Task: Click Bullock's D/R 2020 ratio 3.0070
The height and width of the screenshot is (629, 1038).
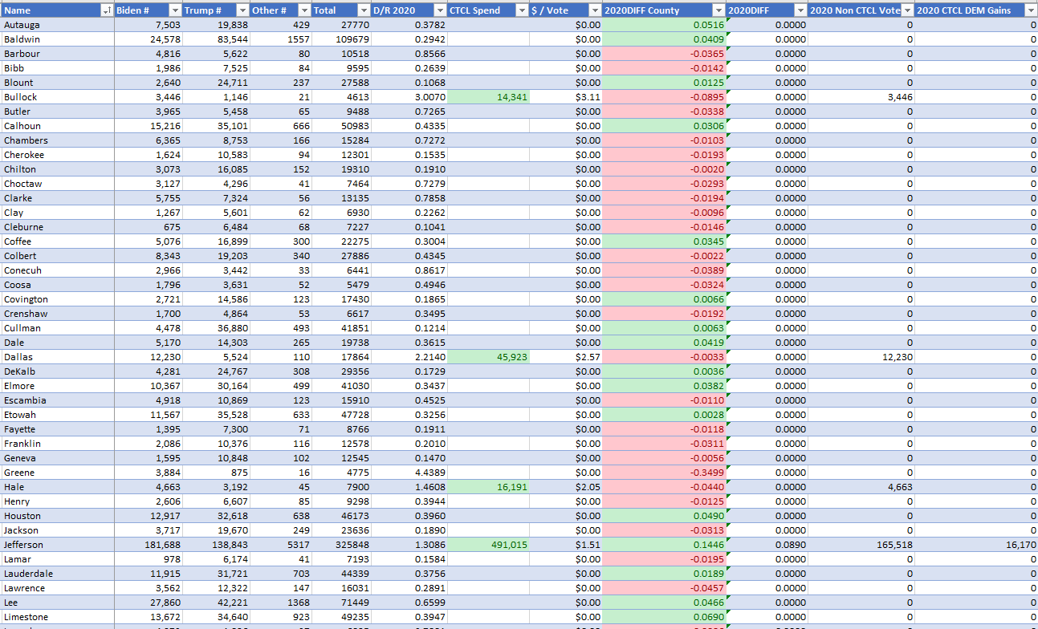Action: coord(409,97)
